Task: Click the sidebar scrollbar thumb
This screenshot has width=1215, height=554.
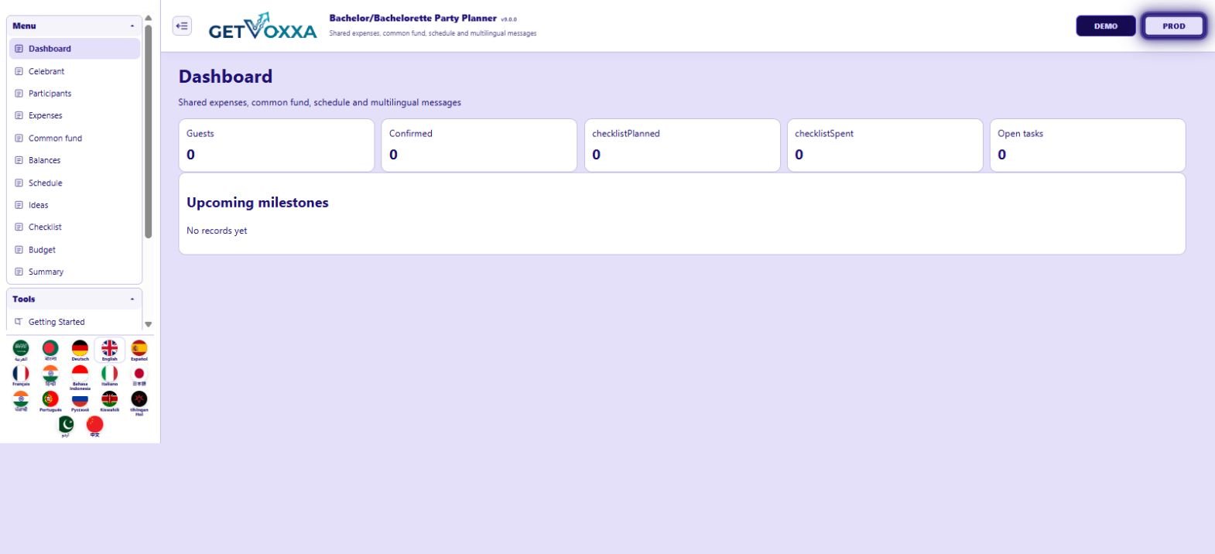Action: (x=149, y=132)
